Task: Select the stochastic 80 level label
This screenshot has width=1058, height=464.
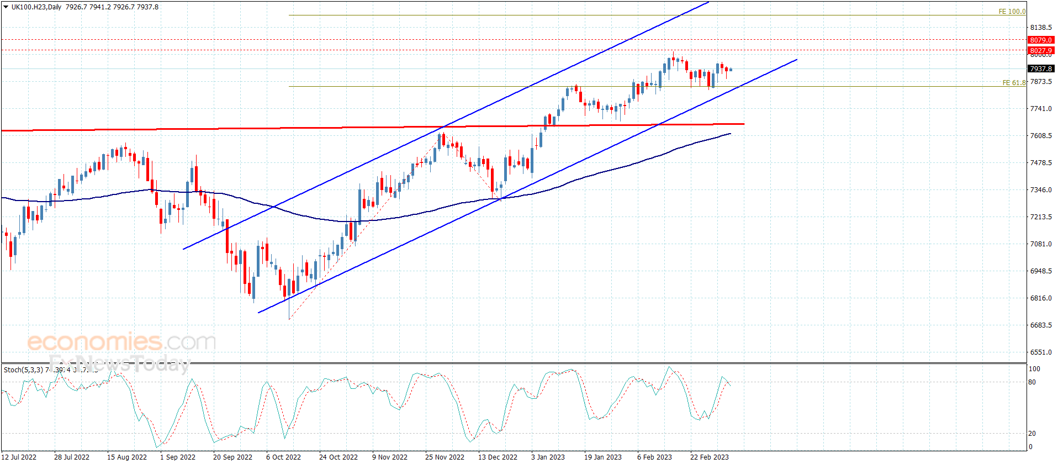Action: point(1032,382)
